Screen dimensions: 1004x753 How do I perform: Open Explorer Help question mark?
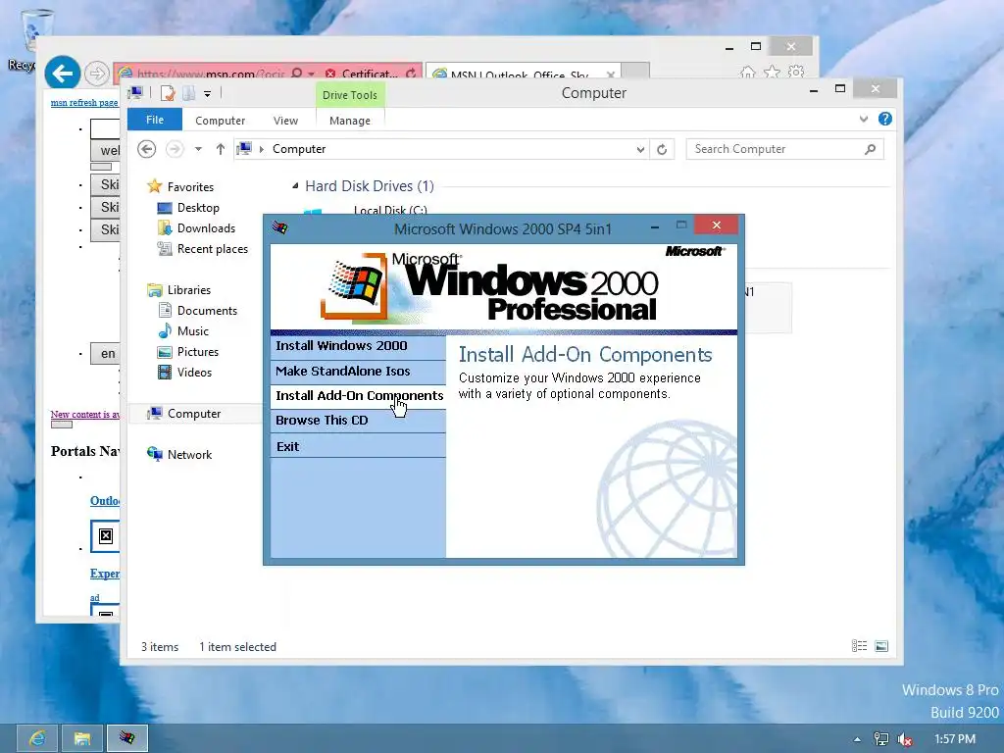885,119
